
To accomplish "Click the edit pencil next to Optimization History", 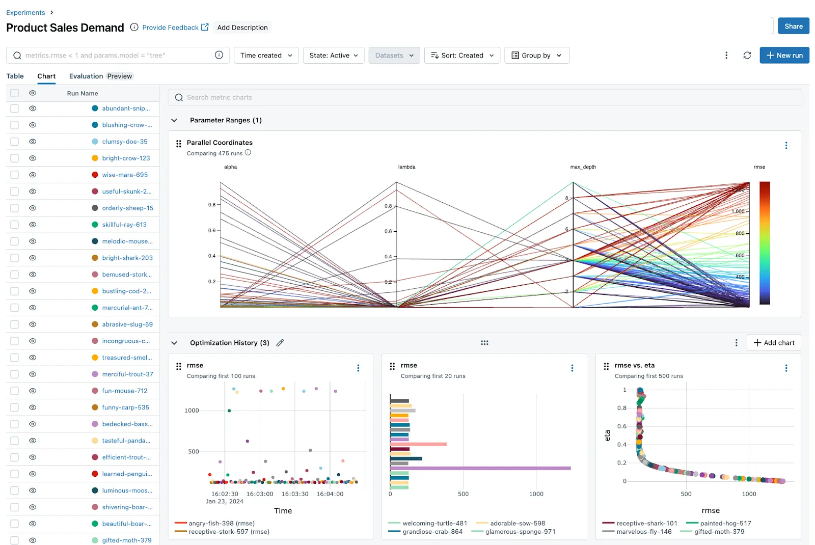I will coord(280,343).
